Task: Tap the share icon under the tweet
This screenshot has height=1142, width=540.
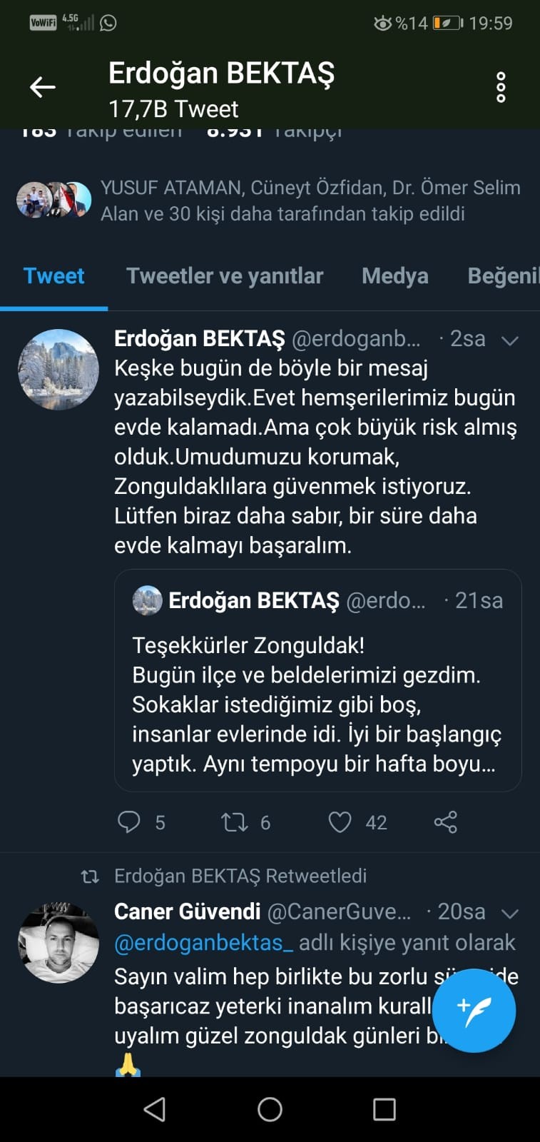Action: click(446, 822)
